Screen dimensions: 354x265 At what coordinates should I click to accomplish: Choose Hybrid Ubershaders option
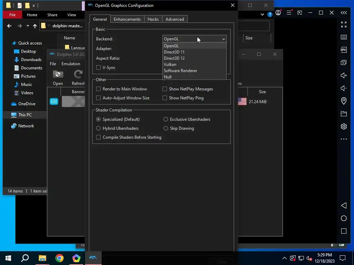click(x=98, y=128)
